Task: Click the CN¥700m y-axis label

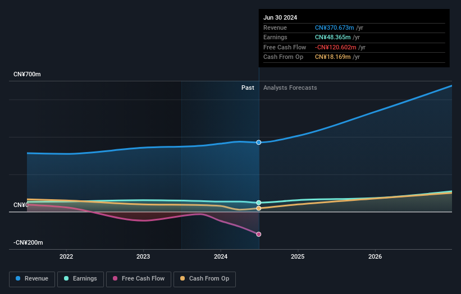Action: 27,74
